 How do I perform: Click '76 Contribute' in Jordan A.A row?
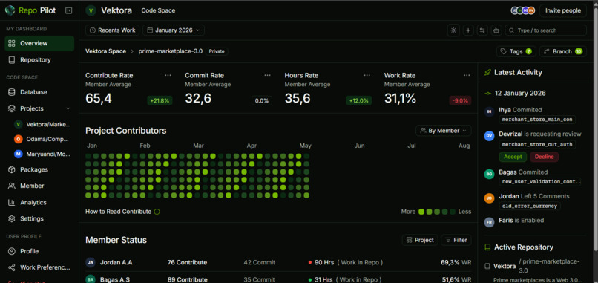tap(187, 263)
